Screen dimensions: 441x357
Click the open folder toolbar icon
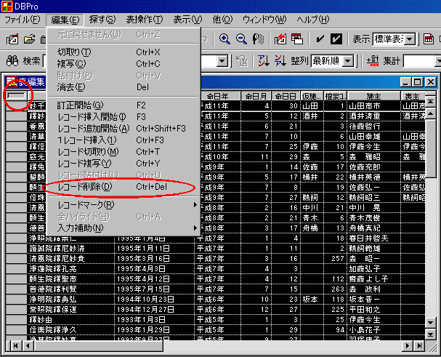coord(29,39)
